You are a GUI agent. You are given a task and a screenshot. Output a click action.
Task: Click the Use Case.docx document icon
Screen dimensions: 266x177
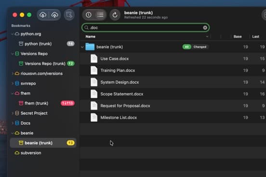[94, 59]
